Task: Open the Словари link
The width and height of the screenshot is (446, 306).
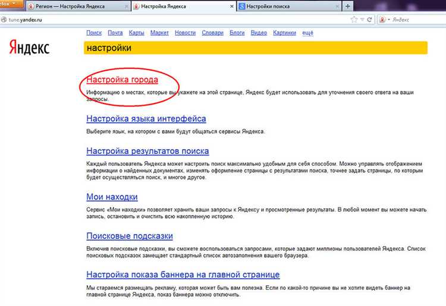Action: pyautogui.click(x=212, y=33)
